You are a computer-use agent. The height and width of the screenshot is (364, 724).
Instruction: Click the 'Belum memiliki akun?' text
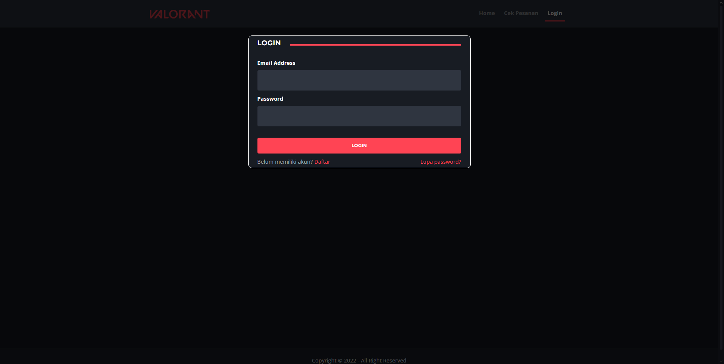click(x=285, y=162)
